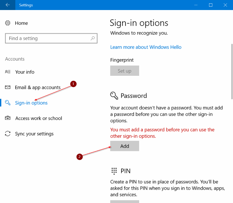Click the Sign-in options key icon

click(8, 103)
